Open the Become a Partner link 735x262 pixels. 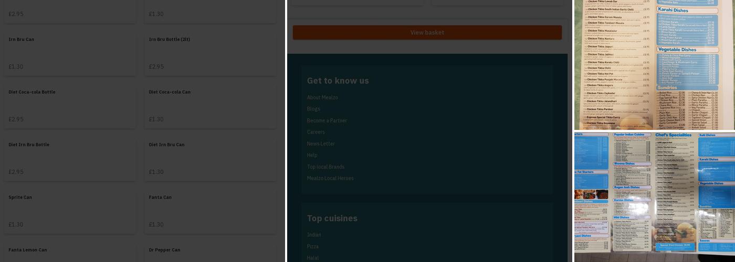pos(327,121)
